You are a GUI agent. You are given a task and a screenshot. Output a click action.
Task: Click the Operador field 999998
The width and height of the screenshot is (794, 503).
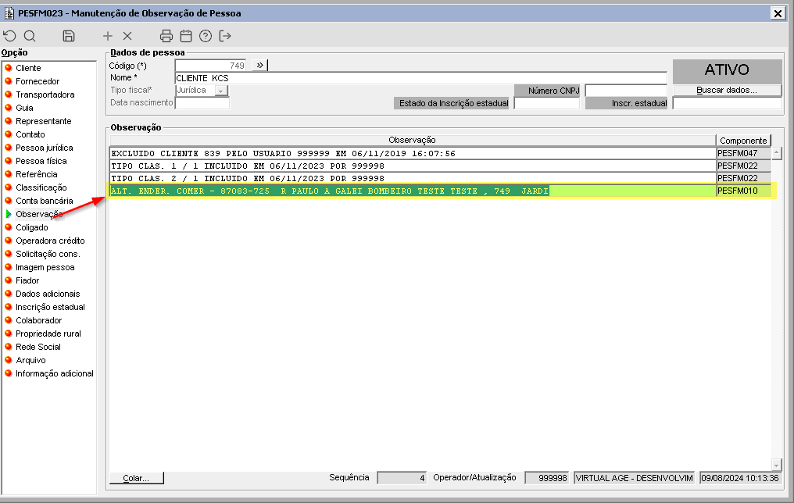pyautogui.click(x=546, y=478)
